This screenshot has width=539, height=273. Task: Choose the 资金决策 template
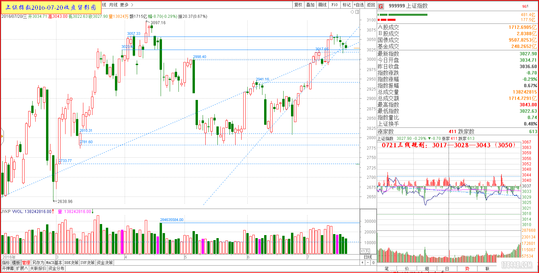(x=105, y=263)
